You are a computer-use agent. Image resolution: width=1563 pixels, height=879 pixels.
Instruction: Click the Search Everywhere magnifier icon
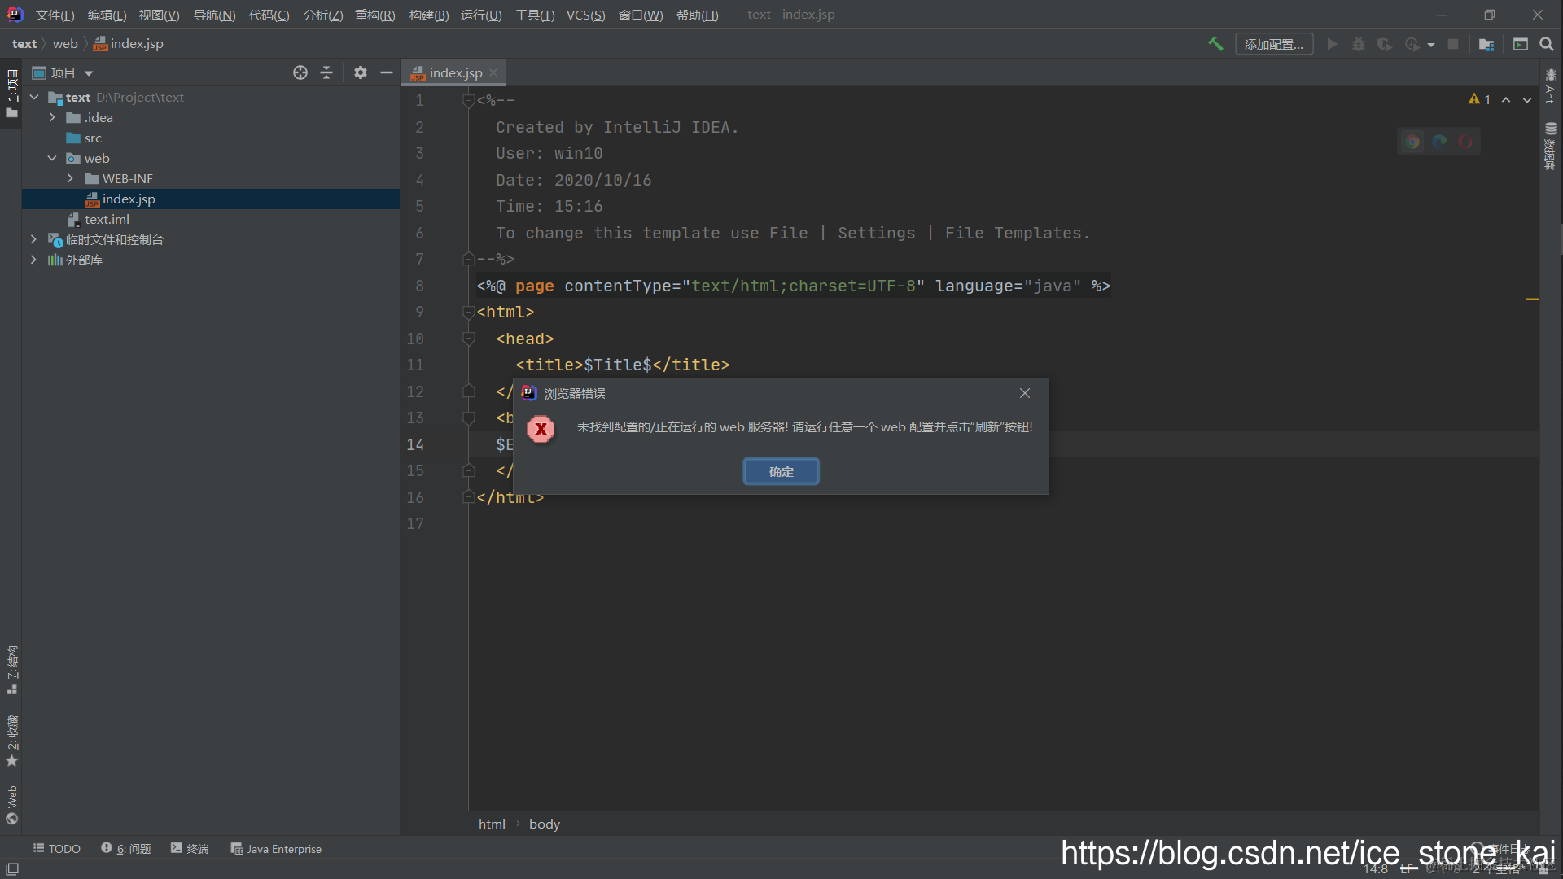(x=1547, y=44)
